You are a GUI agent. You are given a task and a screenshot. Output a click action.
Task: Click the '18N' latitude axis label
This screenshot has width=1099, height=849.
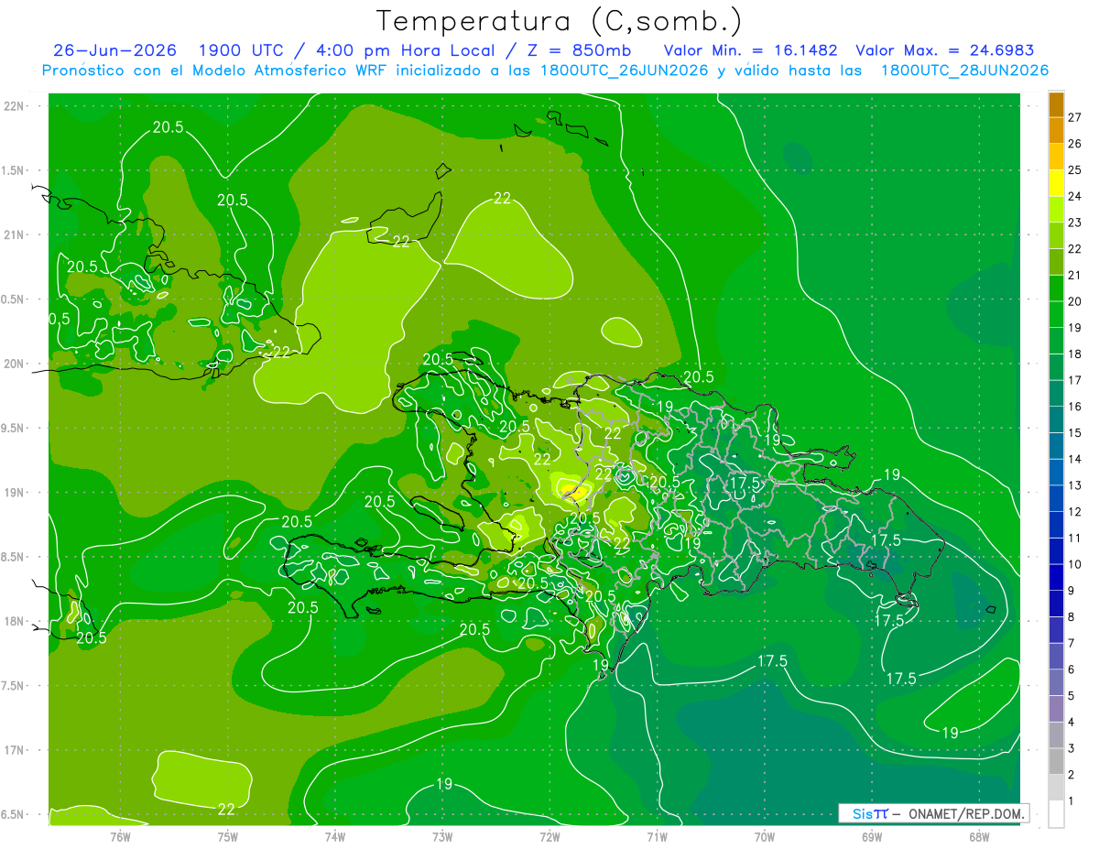13,621
